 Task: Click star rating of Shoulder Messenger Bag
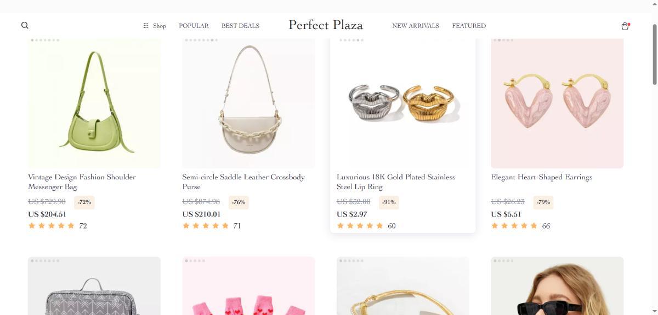(52, 226)
